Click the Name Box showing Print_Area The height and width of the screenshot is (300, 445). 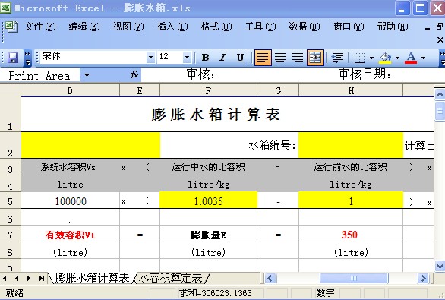pos(39,75)
